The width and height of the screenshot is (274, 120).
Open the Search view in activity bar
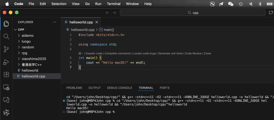[x=6, y=36]
